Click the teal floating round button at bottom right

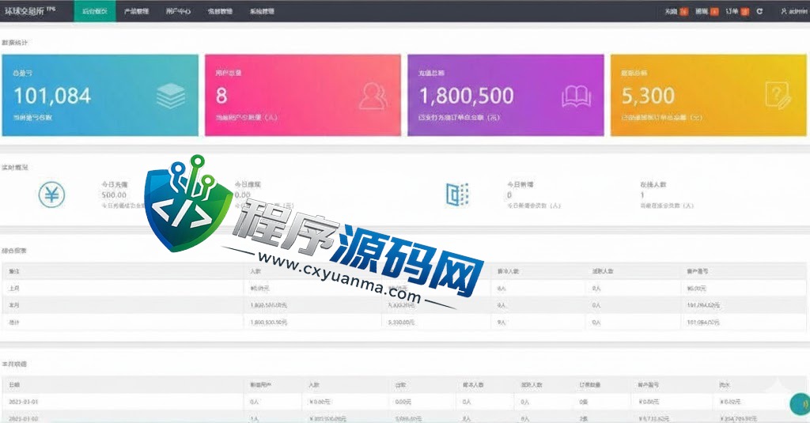pyautogui.click(x=801, y=404)
